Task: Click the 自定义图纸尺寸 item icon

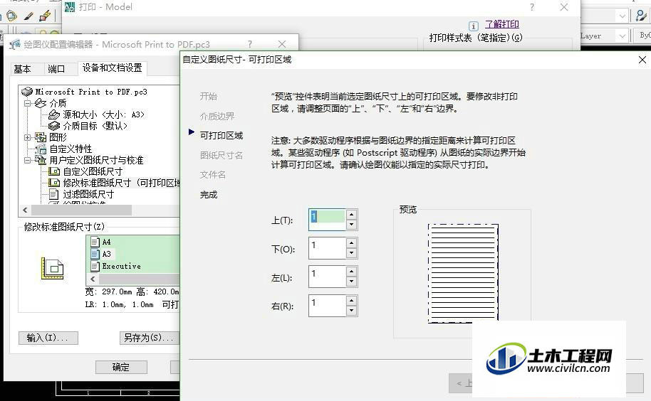Action: (x=54, y=171)
